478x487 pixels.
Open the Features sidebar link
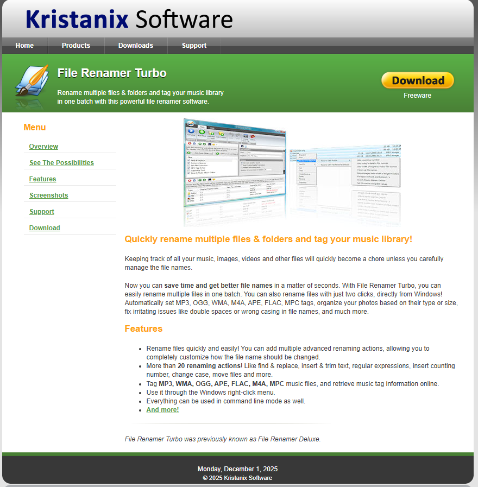point(42,179)
